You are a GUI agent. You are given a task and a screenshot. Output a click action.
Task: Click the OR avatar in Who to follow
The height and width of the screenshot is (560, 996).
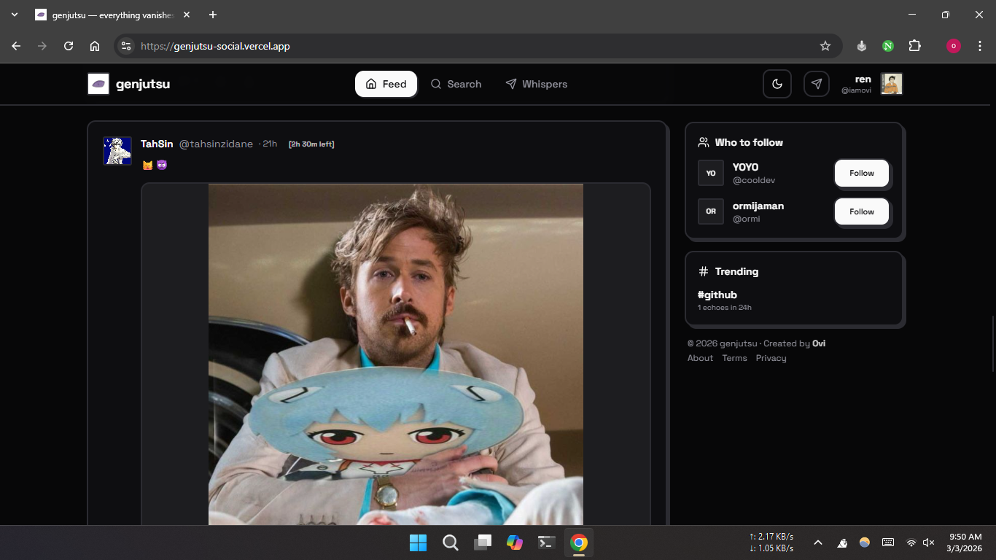click(x=711, y=211)
